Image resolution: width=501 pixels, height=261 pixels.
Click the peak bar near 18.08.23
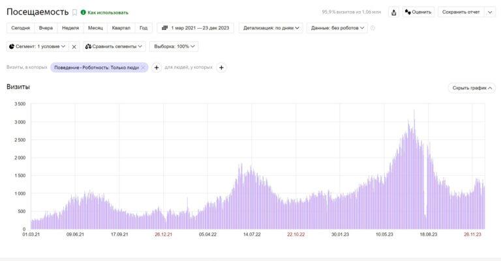414,169
